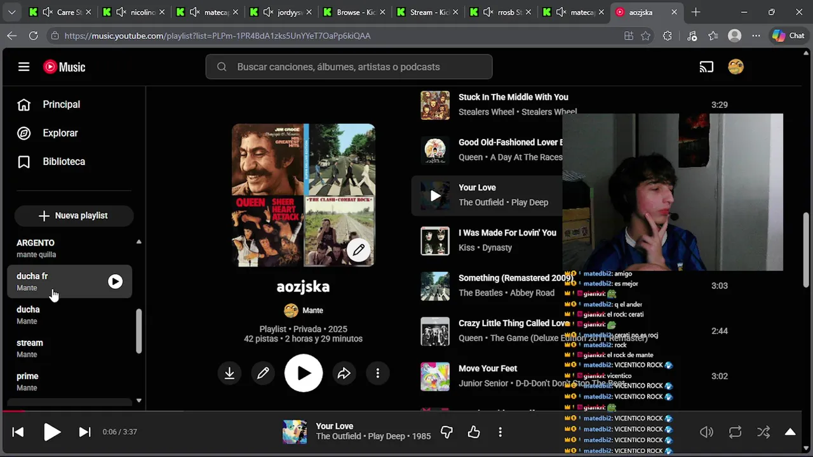This screenshot has width=813, height=457.
Task: Open the hamburger guide menu
Action: pos(24,67)
